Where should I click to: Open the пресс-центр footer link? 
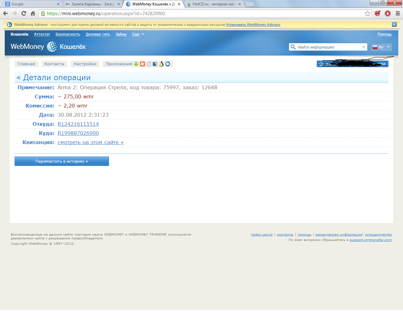click(x=262, y=235)
